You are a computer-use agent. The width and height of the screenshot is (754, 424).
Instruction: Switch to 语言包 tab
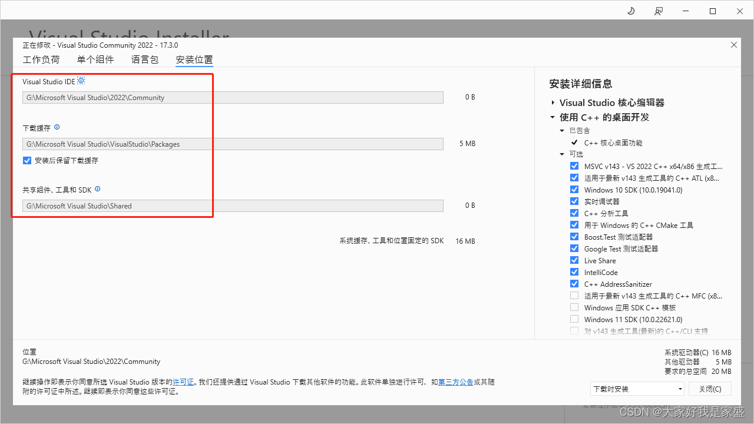[x=145, y=59]
